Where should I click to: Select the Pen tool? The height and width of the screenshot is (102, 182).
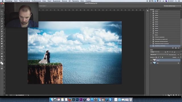coord(2,46)
